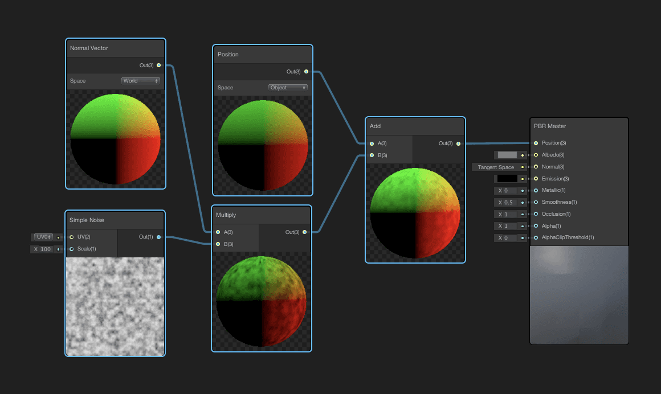This screenshot has width=661, height=394.
Task: Click the Multiply node B(3) input port
Action: [x=218, y=244]
